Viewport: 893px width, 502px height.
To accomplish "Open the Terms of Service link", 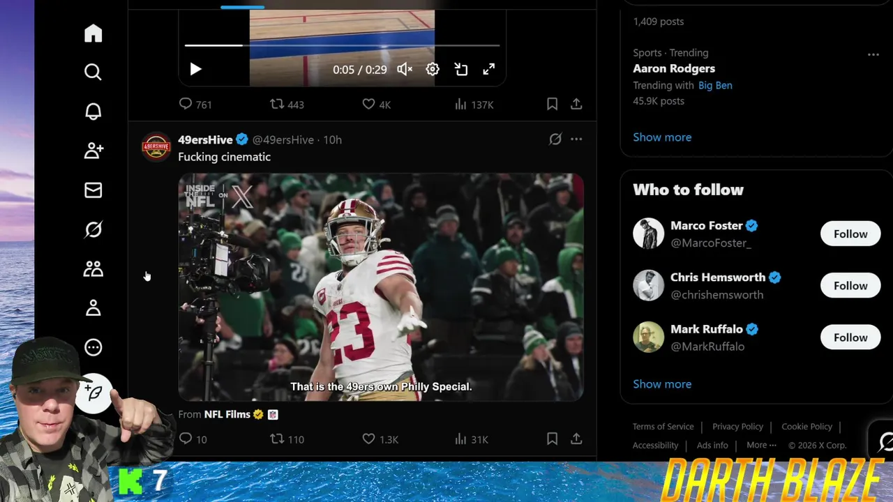I will click(663, 427).
